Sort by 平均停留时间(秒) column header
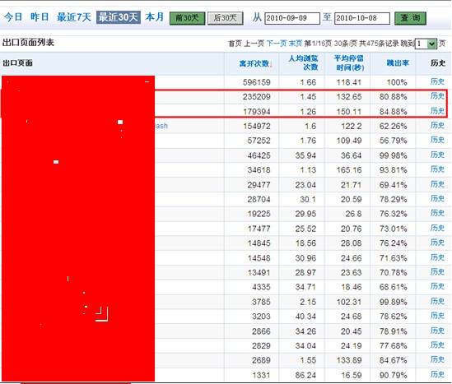452x384 pixels. tap(349, 62)
